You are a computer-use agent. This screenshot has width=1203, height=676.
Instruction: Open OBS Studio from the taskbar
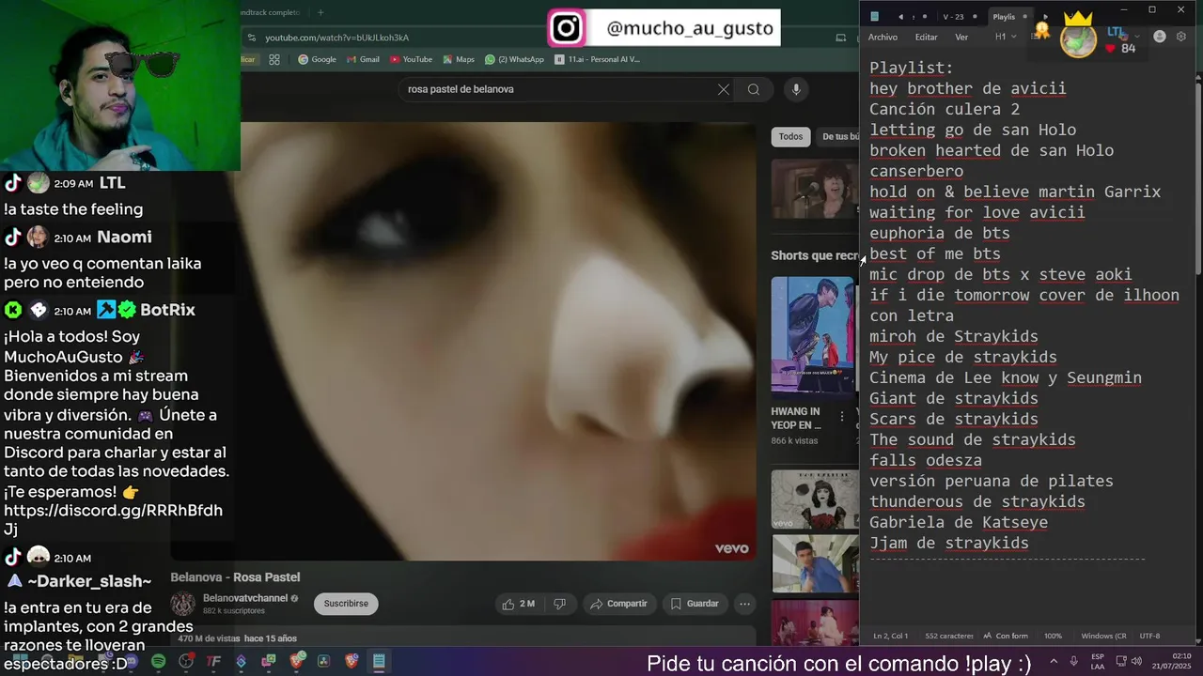coord(186,661)
